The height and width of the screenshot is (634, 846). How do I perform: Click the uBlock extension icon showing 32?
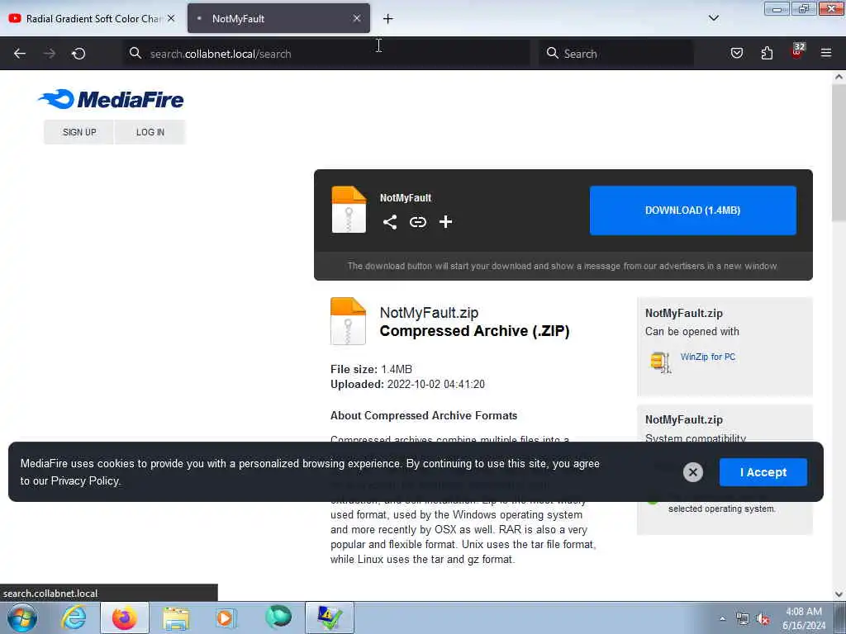click(797, 52)
